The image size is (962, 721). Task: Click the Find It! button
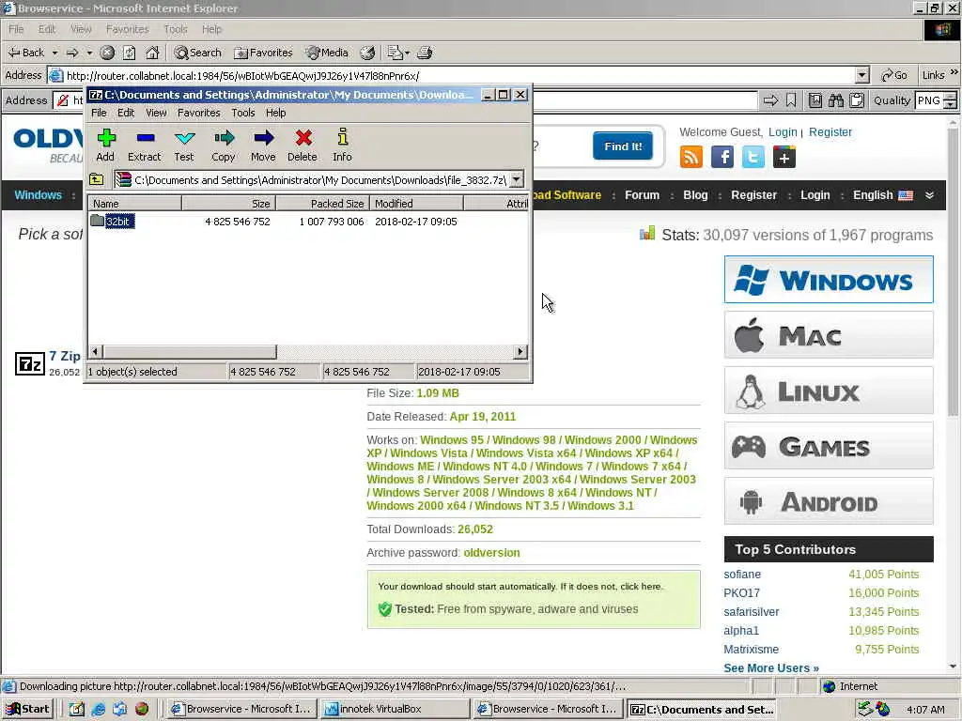(623, 146)
